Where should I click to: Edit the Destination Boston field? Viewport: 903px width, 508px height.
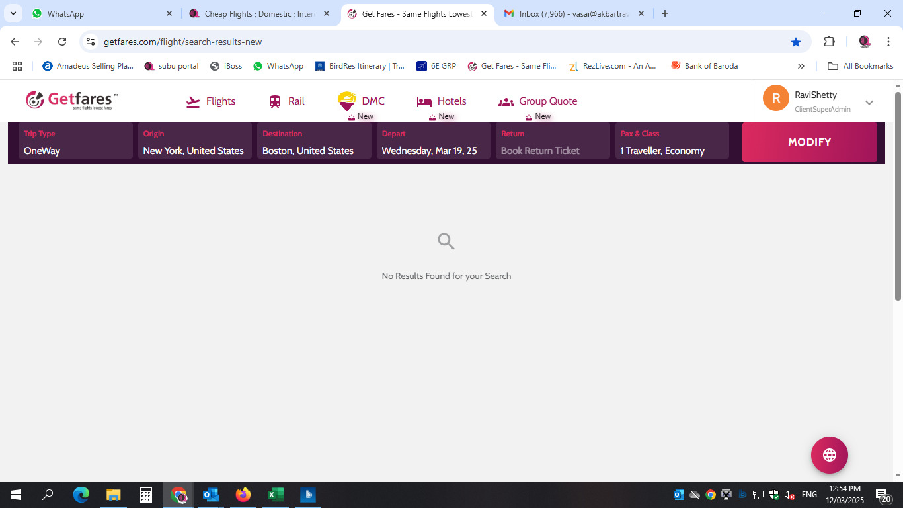(314, 142)
